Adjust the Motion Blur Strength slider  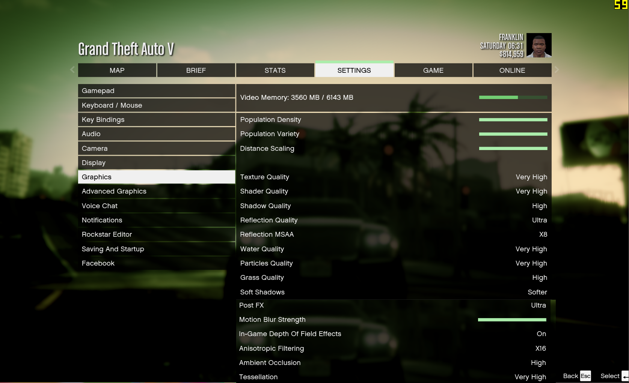tap(512, 320)
